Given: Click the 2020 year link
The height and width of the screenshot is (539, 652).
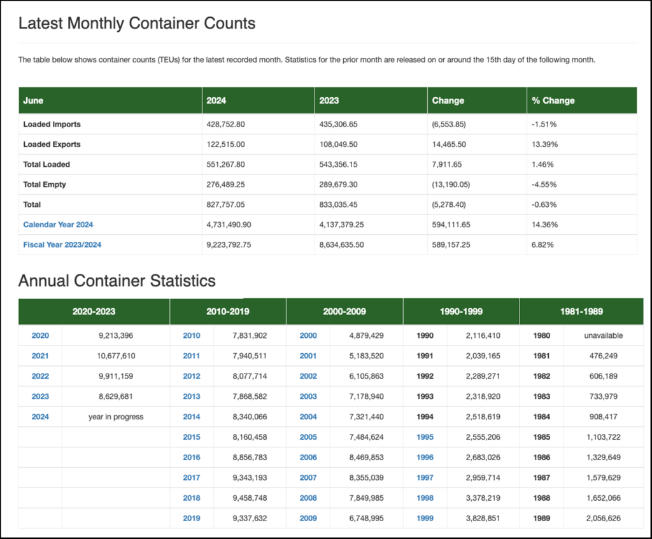Looking at the screenshot, I should (x=40, y=335).
